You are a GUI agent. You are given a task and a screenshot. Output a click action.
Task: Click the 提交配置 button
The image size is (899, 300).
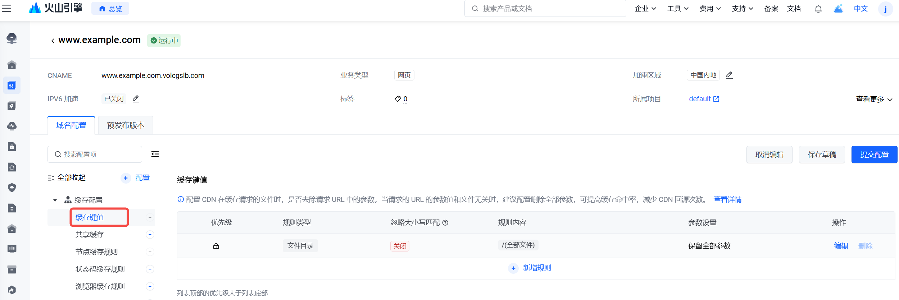coord(874,154)
